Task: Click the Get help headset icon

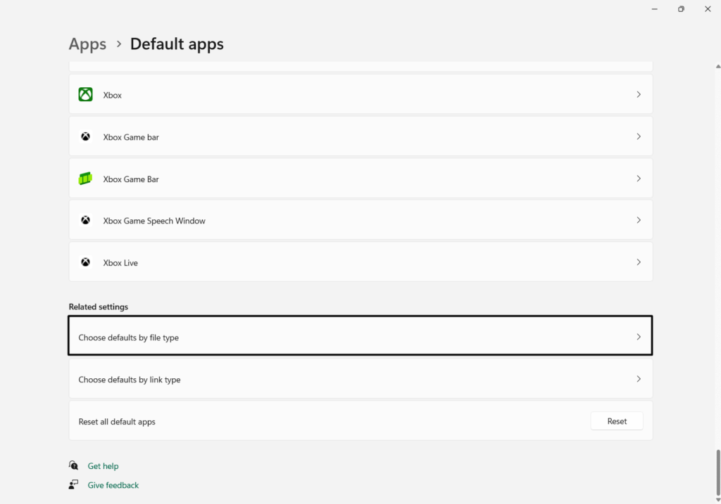Action: click(x=73, y=465)
